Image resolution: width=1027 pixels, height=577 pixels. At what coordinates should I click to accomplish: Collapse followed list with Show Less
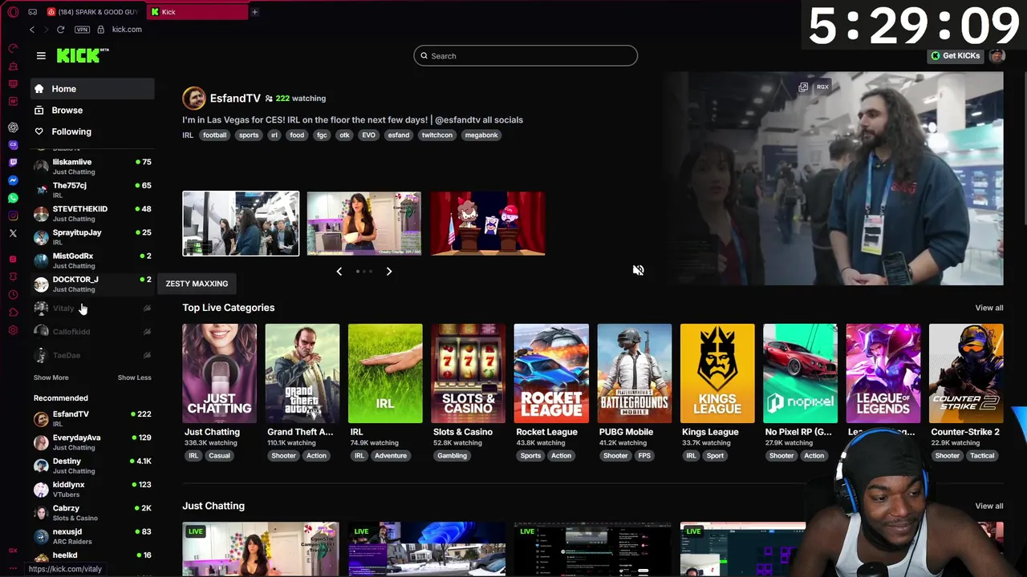coord(134,377)
